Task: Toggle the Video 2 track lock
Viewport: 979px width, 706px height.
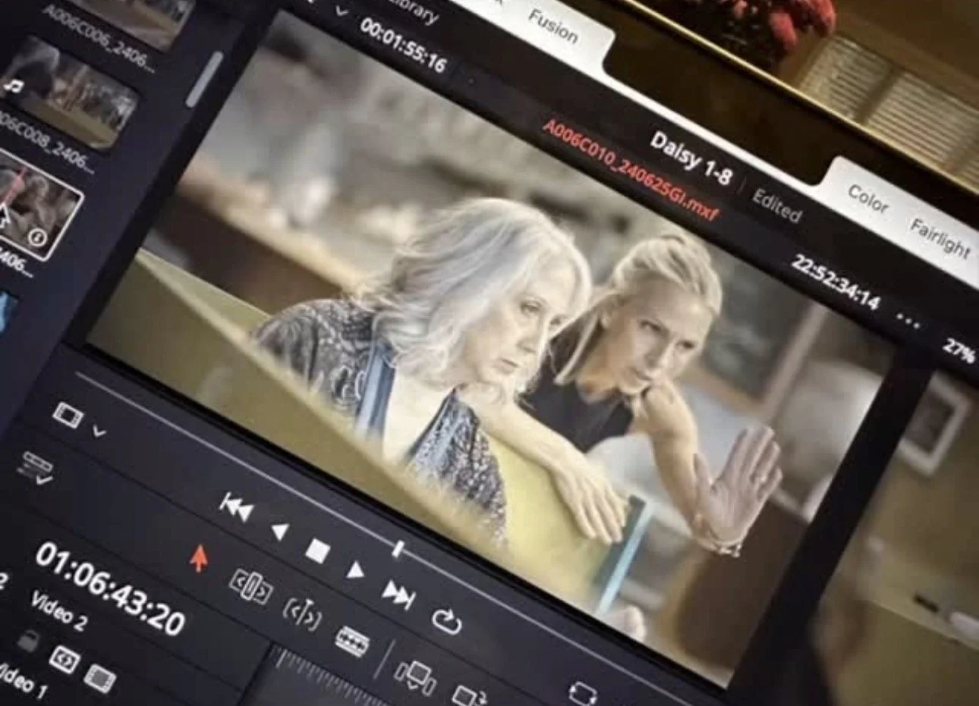Action: coord(28,641)
